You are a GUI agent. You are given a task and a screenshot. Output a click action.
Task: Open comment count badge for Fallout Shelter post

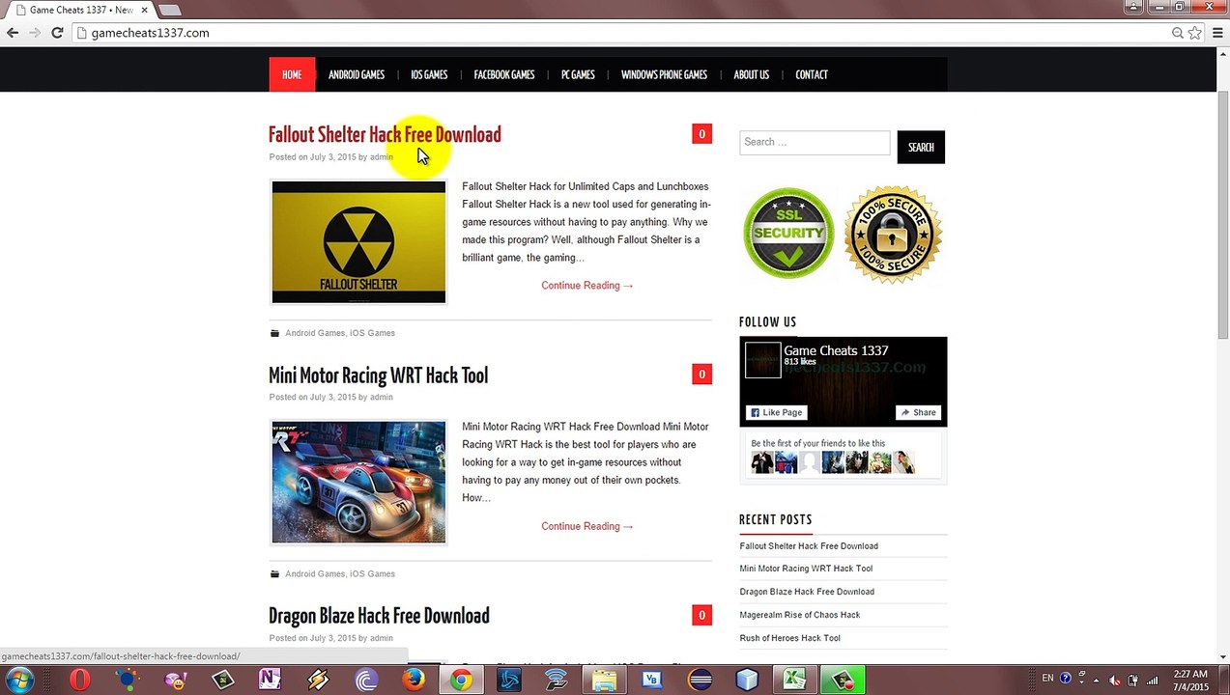702,134
